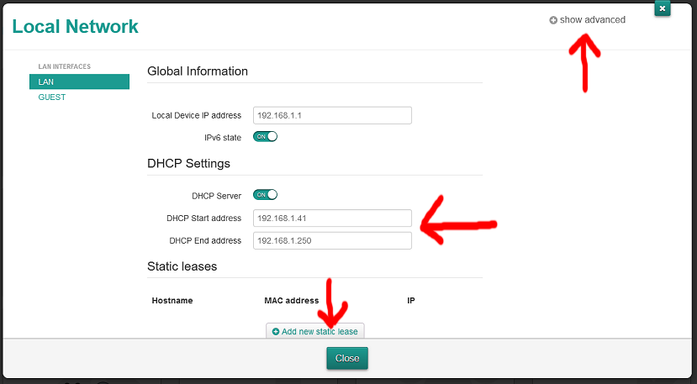Click the MAC address column header
This screenshot has height=384, width=697.
pos(291,300)
